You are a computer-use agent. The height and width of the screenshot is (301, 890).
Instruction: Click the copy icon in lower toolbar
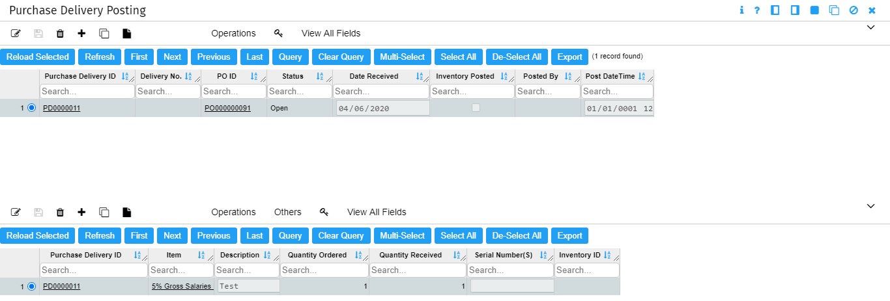[x=104, y=212]
